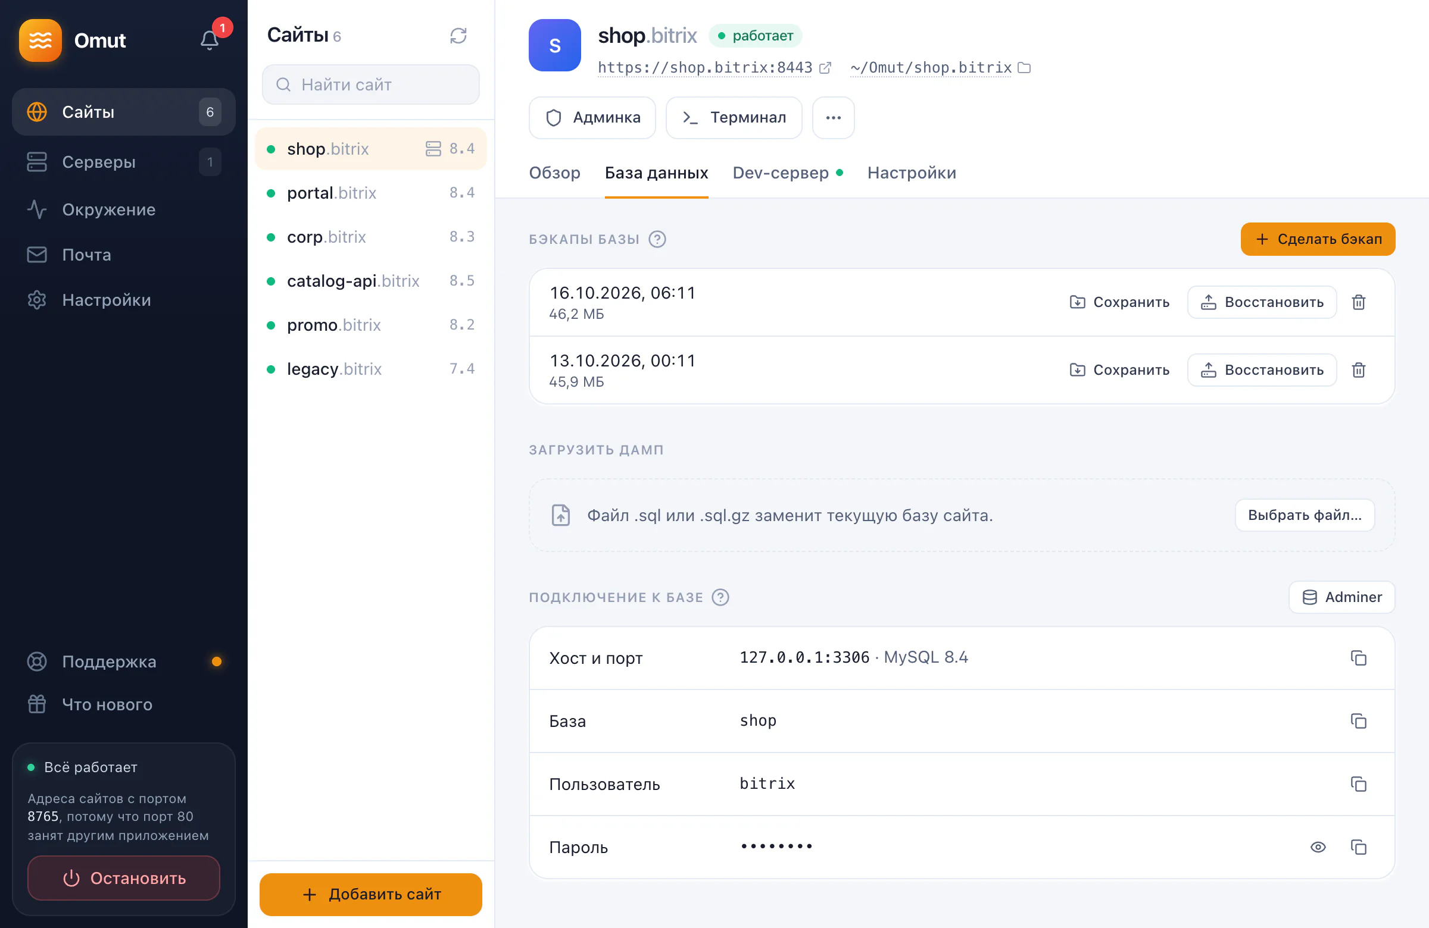Focus the Найти сайт search field
The image size is (1429, 928).
pos(370,84)
